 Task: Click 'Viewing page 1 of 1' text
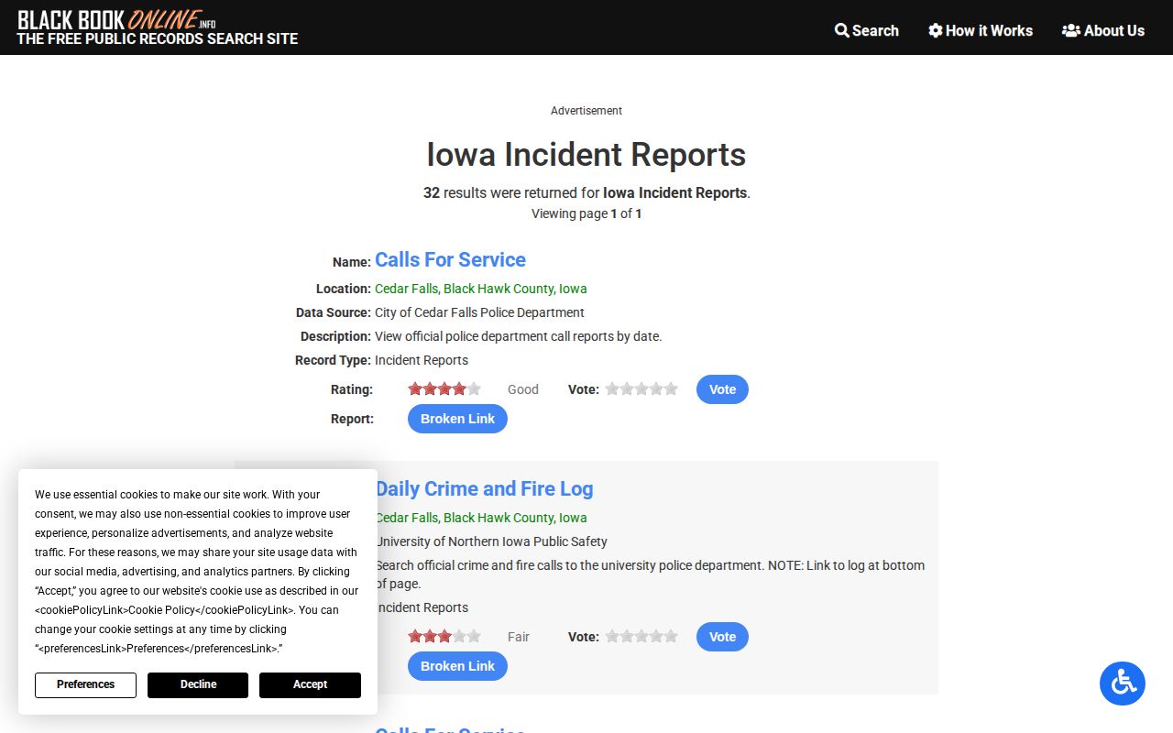[x=586, y=213]
